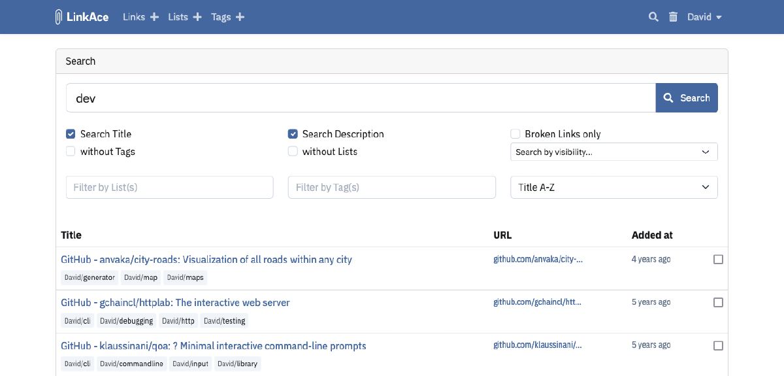Click the David/input tag
The width and height of the screenshot is (784, 376).
coord(191,364)
